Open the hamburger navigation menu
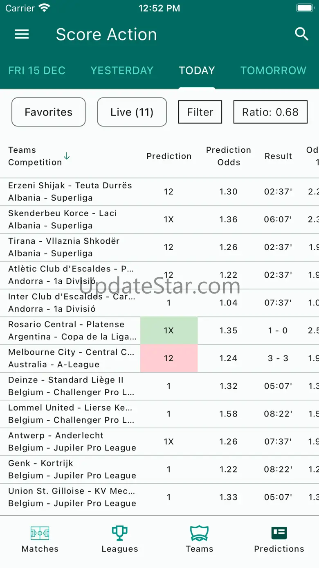This screenshot has height=568, width=319. tap(22, 34)
